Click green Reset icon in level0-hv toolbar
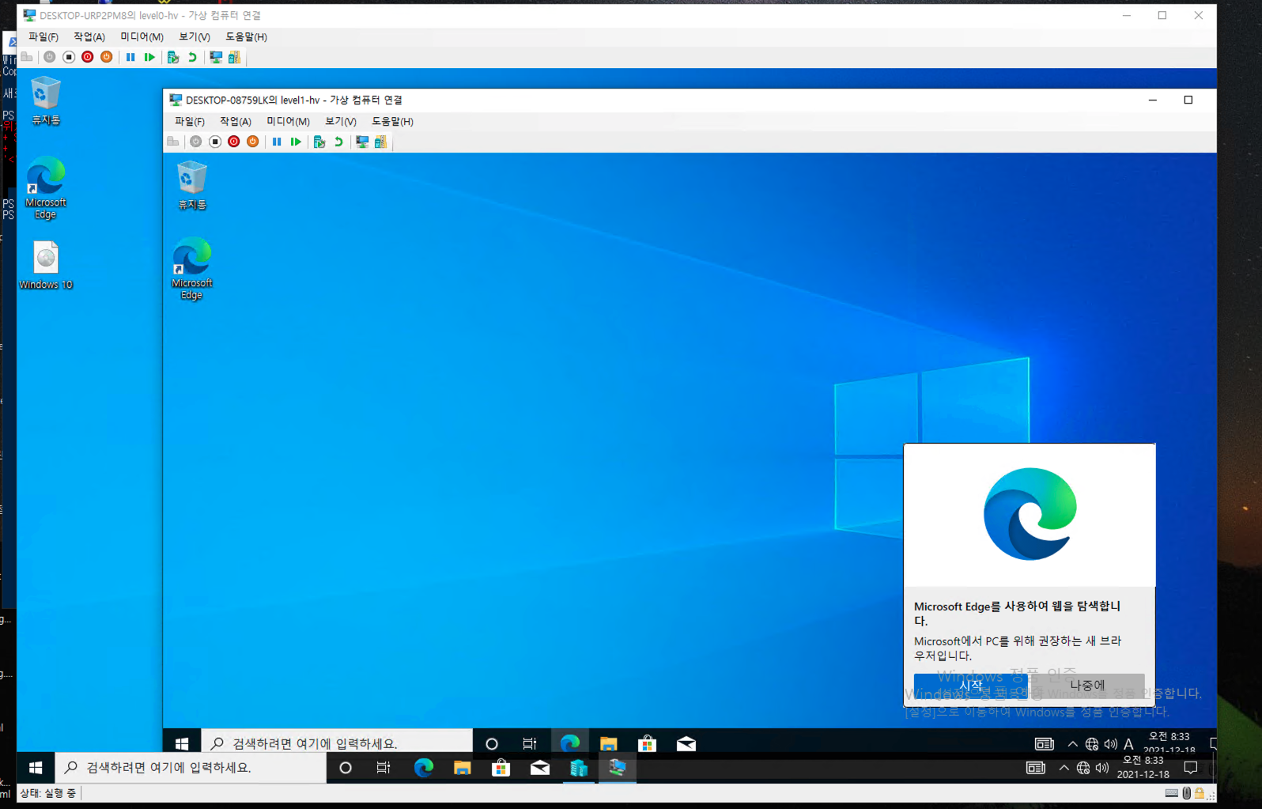 149,57
